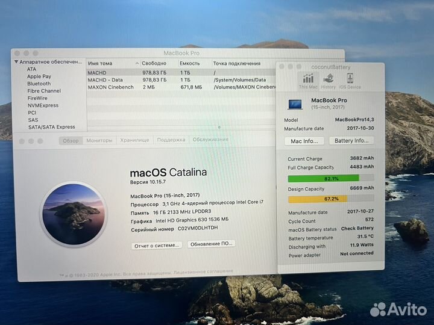Select the MACHD volume row

point(181,73)
